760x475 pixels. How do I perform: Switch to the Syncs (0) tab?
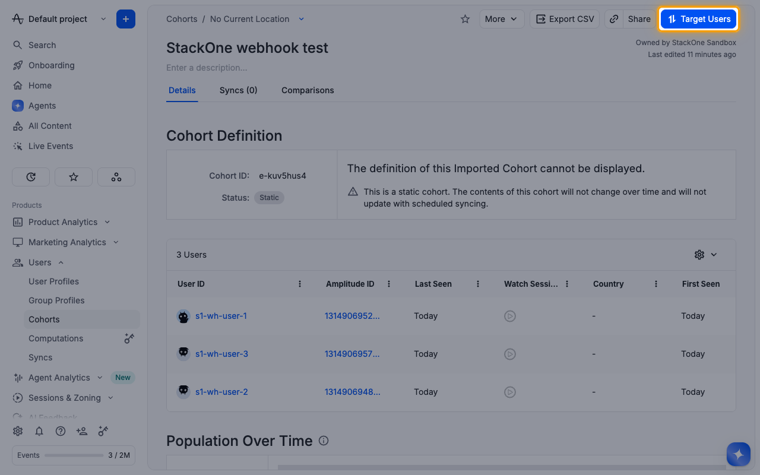click(238, 90)
